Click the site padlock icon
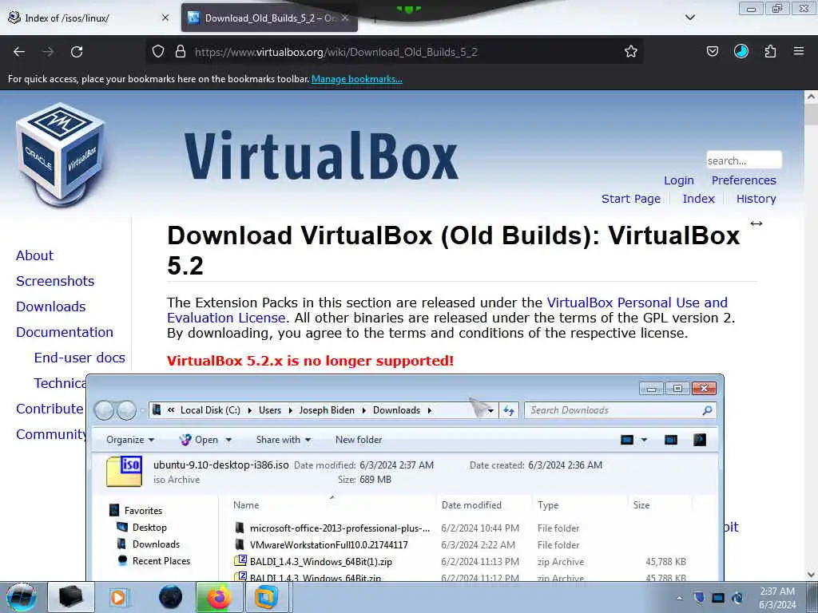This screenshot has height=613, width=818. point(181,51)
